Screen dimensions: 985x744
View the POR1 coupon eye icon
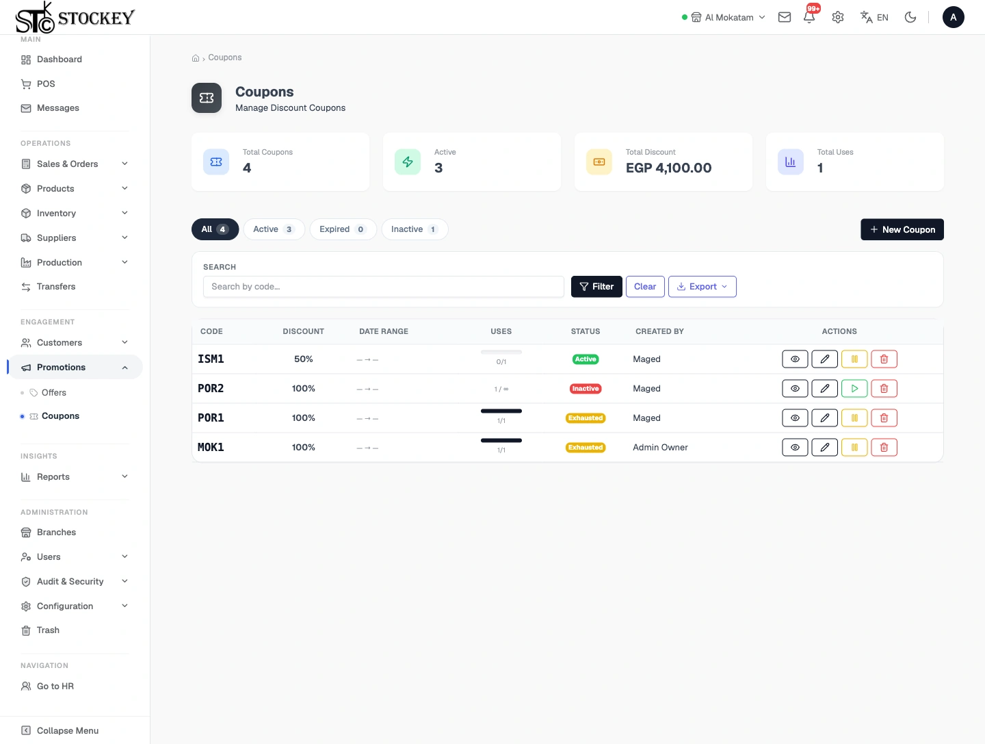795,418
